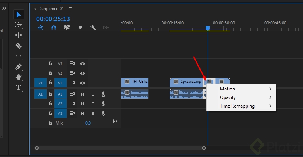
Task: Toggle lock on track A3
Action: pyautogui.click(x=50, y=113)
